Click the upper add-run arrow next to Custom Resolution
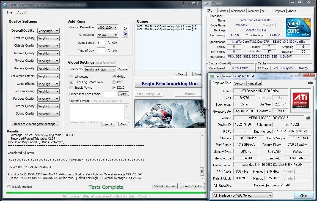Image resolution: width=317 pixels, height=201 pixels. (x=125, y=28)
